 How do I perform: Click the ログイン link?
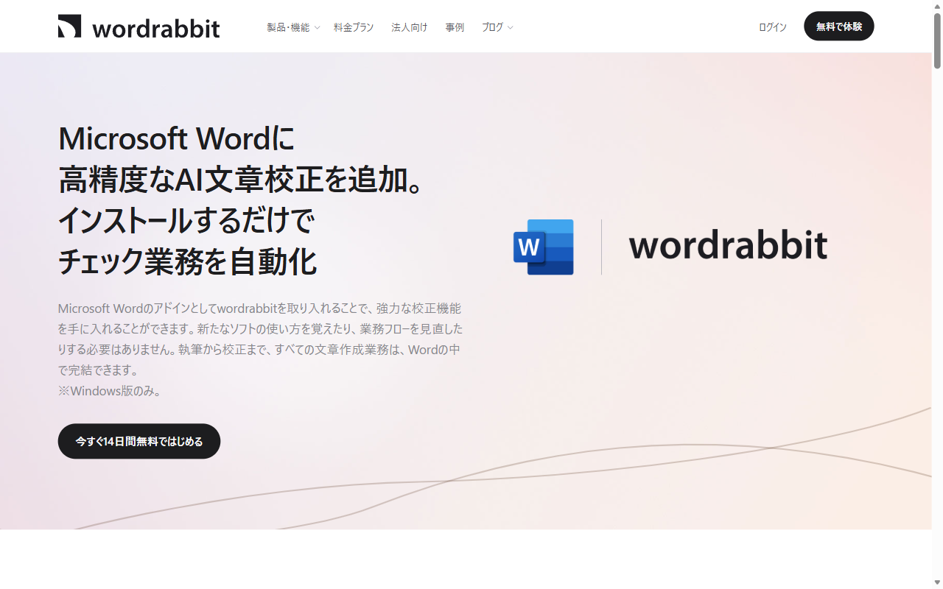[773, 27]
